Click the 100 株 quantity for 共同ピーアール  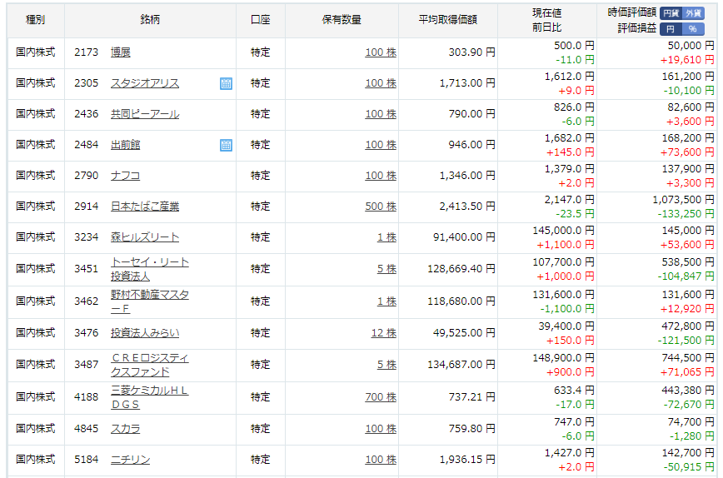[x=381, y=114]
